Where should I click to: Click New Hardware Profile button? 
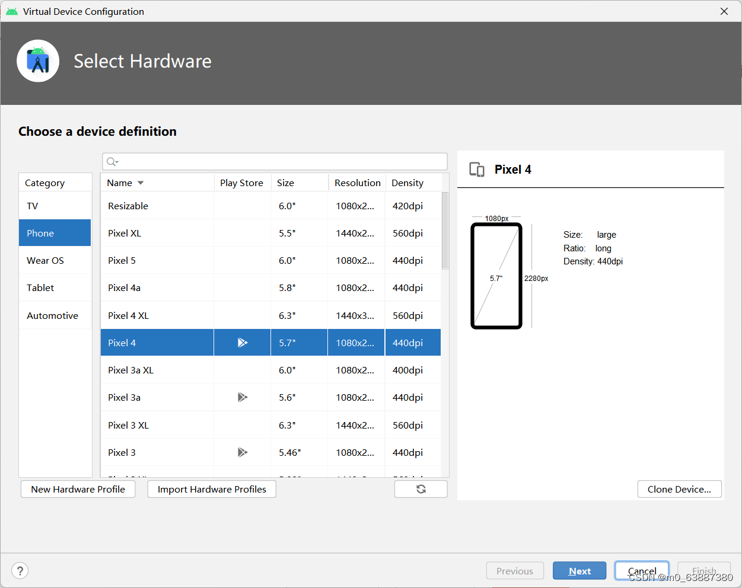pyautogui.click(x=78, y=489)
